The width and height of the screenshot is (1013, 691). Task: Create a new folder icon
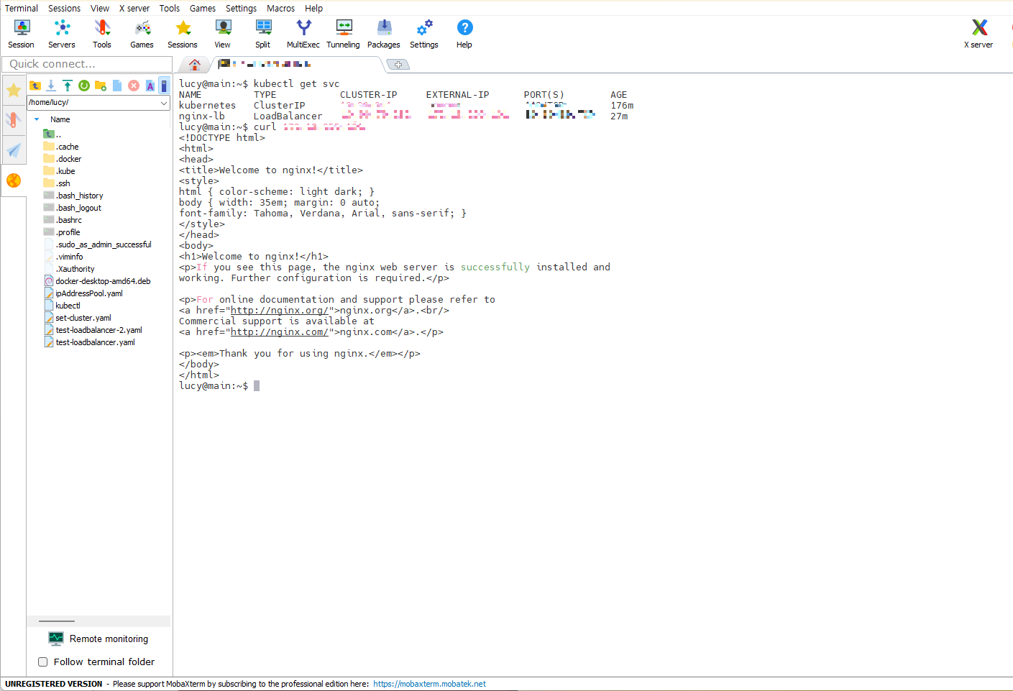coord(101,86)
